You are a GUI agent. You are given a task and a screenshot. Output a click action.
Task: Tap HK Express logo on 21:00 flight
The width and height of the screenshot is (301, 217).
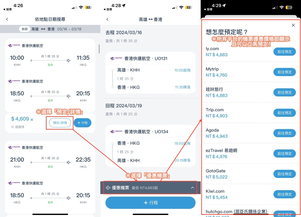[x=14, y=147]
